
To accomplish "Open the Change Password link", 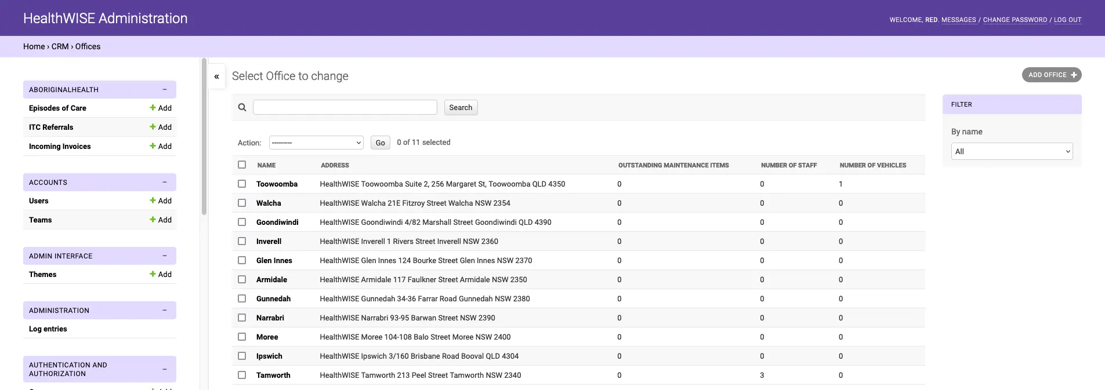I will point(1015,20).
